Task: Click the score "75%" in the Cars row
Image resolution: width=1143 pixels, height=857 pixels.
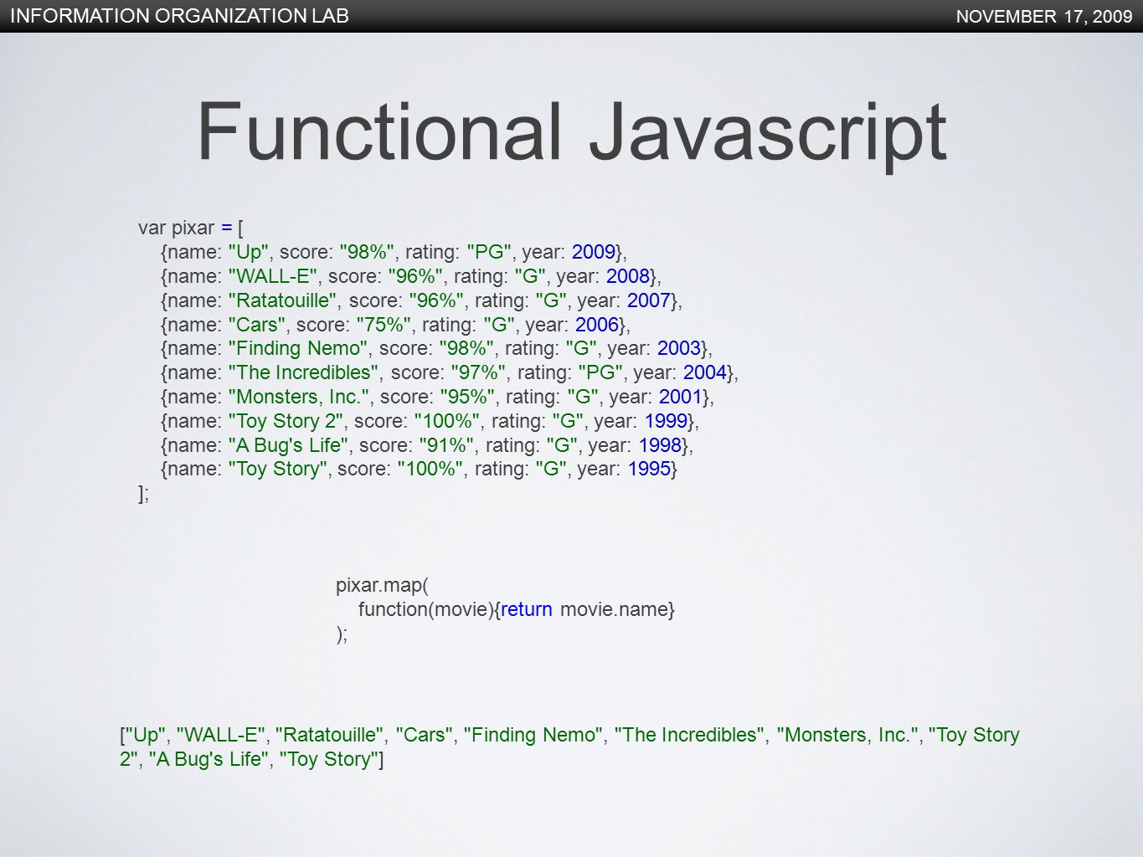Action: [x=384, y=325]
